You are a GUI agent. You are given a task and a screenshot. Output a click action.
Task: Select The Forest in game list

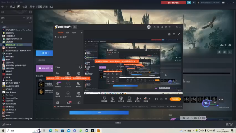coord(9,95)
